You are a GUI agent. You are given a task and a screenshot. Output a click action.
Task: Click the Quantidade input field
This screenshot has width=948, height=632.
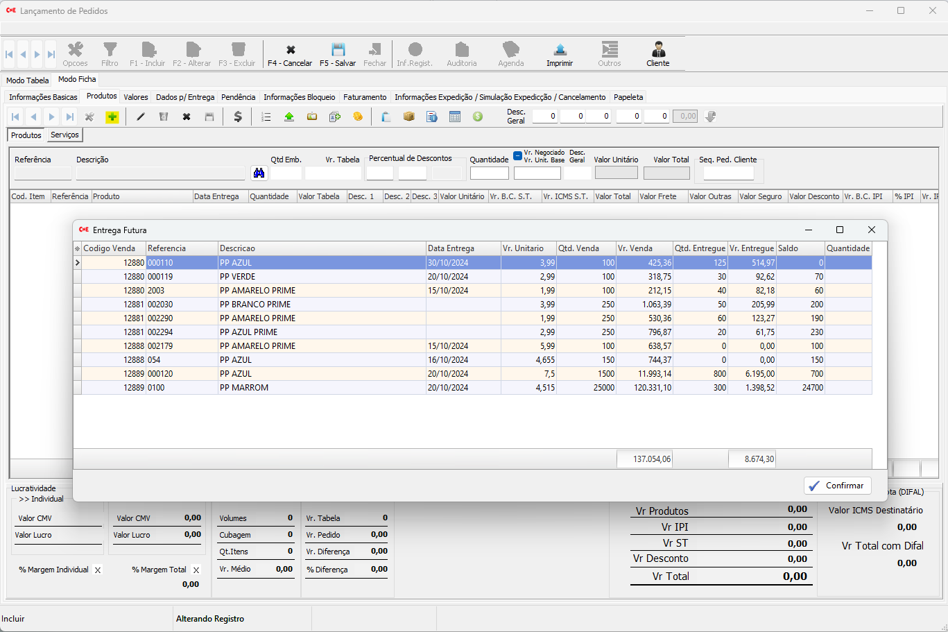pyautogui.click(x=489, y=173)
